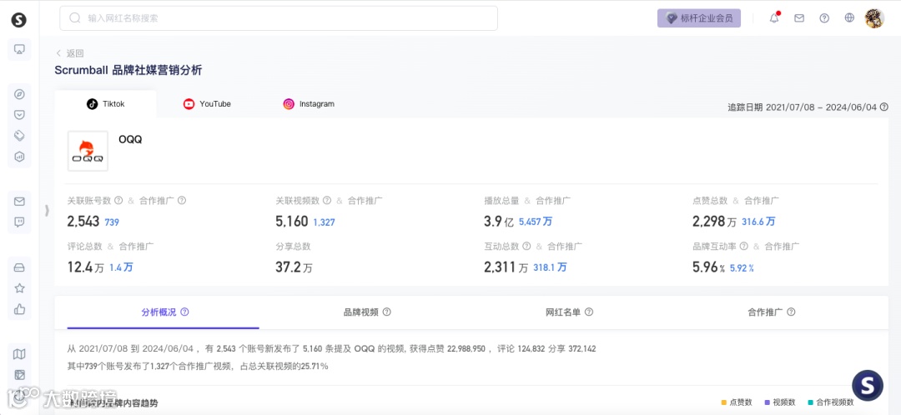
Task: Toggle the 合作视频数 legend swatch
Action: tap(811, 402)
